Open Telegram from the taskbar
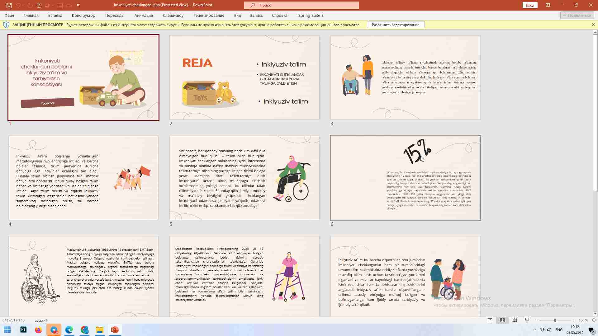The height and width of the screenshot is (336, 598). [54, 330]
